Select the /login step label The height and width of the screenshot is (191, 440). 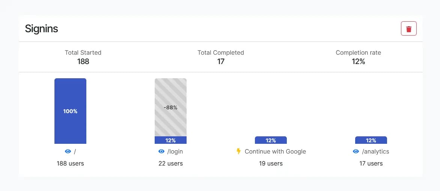point(175,152)
